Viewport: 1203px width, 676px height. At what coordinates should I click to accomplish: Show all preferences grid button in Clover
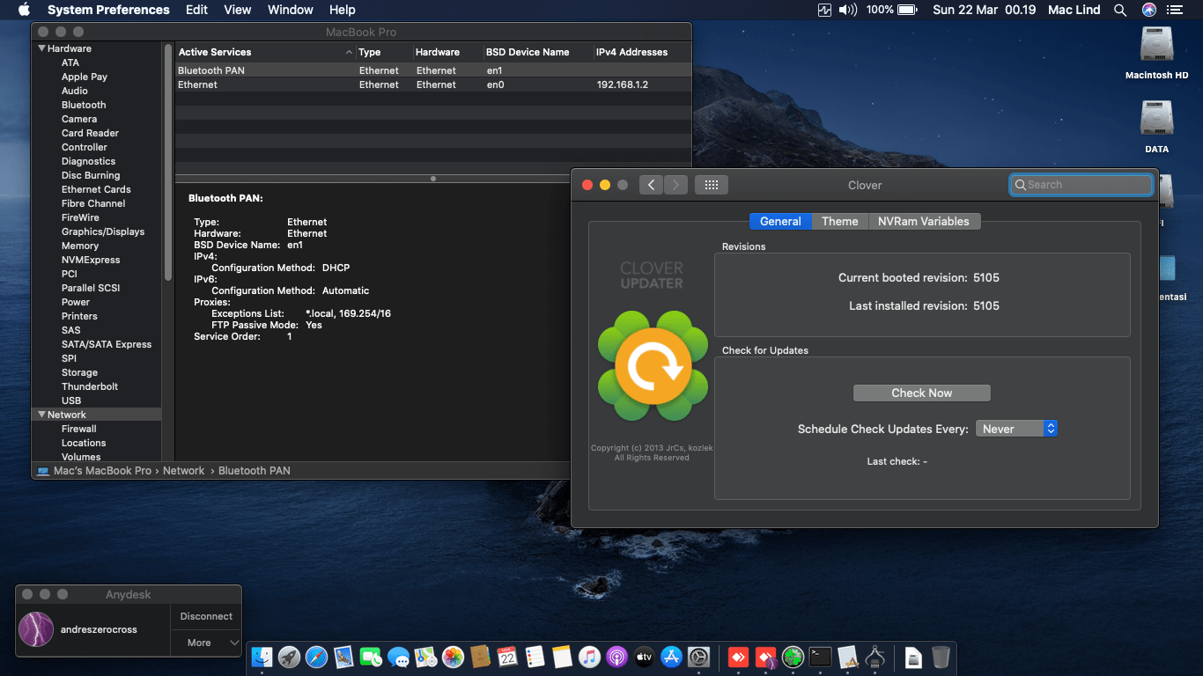(712, 185)
